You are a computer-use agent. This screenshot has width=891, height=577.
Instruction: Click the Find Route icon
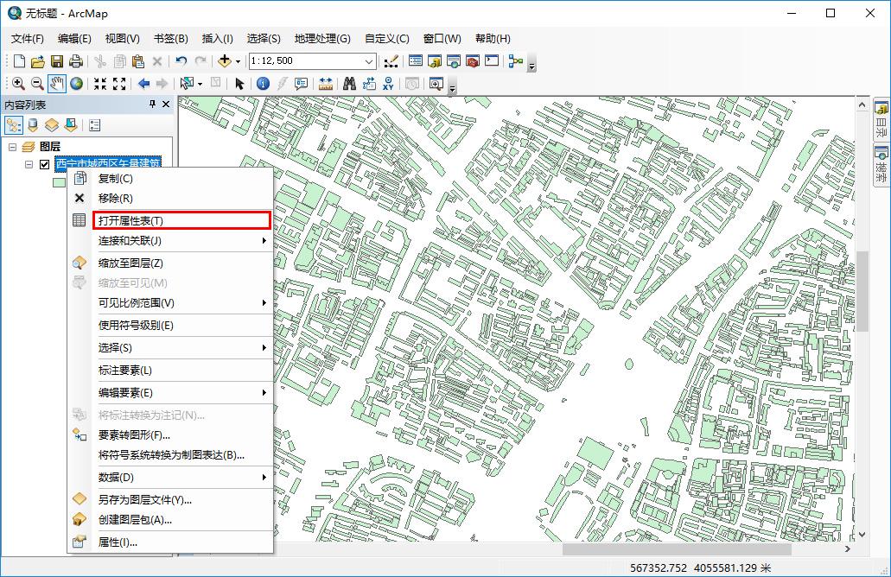[x=369, y=84]
